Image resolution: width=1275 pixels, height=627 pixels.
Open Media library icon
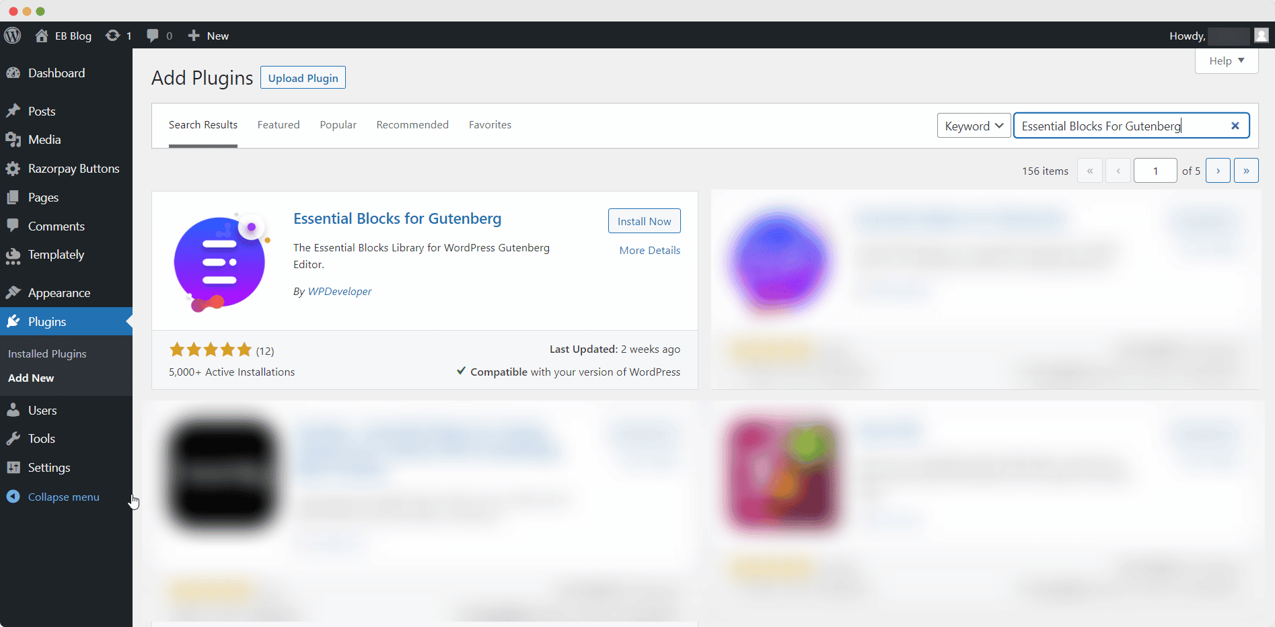point(13,140)
